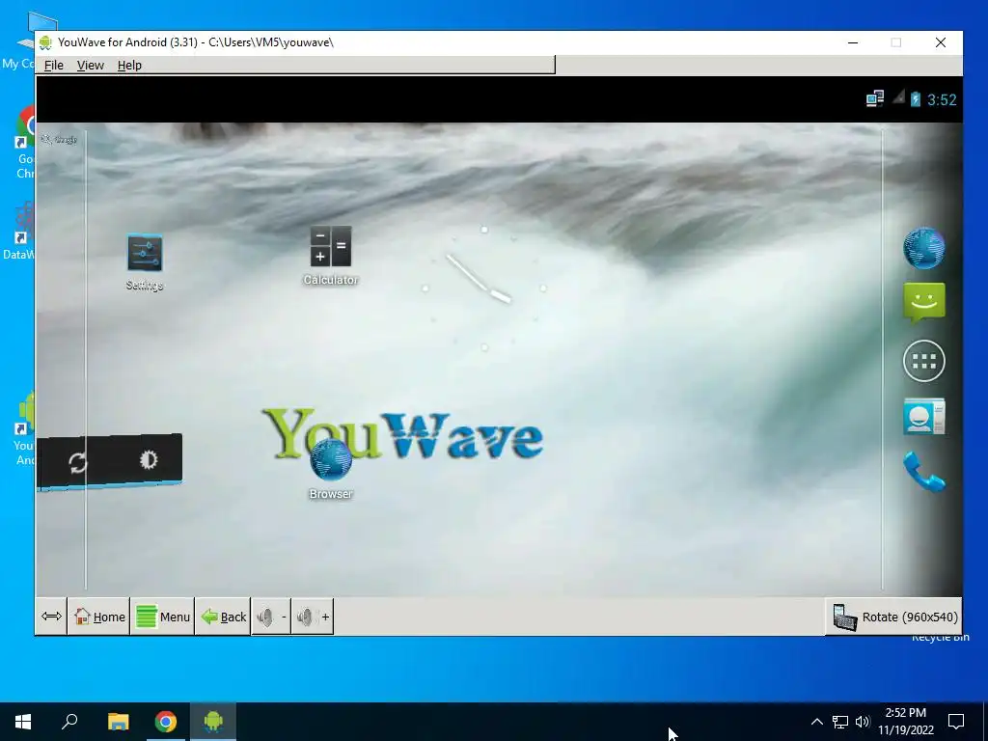Click the double-arrow resize toolbar button
This screenshot has width=988, height=741.
(x=51, y=617)
